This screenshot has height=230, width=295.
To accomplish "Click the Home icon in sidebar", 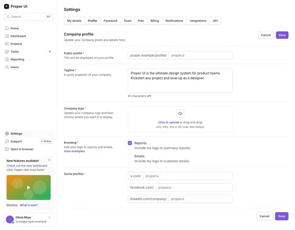I will click(7, 29).
